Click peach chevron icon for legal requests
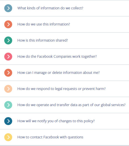 tap(8, 89)
